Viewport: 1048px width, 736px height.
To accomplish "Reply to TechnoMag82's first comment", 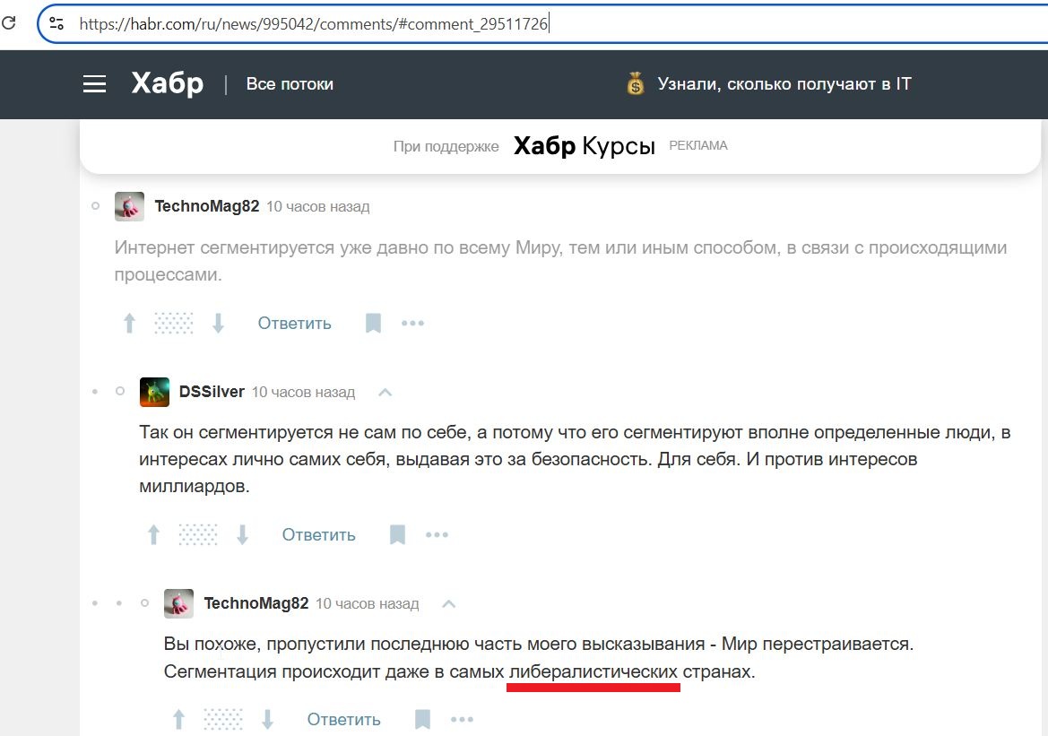I will point(294,324).
